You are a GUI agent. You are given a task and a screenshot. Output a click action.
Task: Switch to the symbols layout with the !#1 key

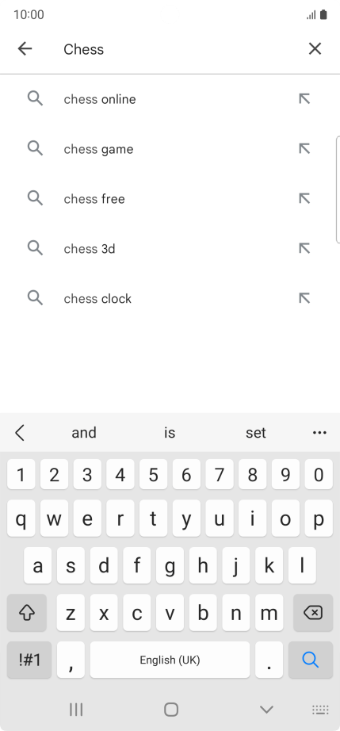coord(29,660)
